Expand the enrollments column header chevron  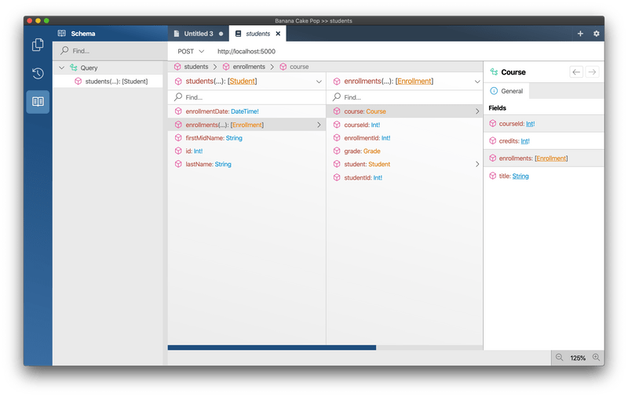click(476, 82)
